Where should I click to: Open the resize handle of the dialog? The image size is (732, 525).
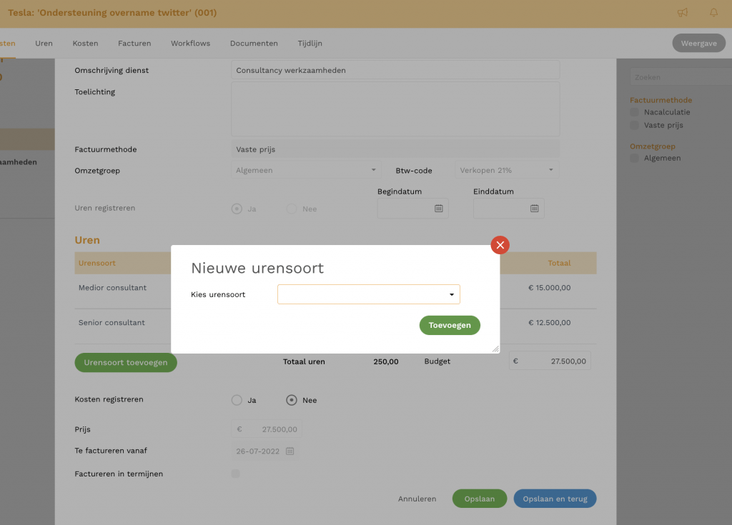(x=495, y=348)
